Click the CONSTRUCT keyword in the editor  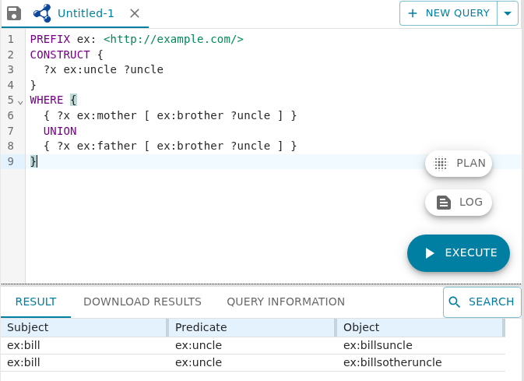(x=60, y=55)
